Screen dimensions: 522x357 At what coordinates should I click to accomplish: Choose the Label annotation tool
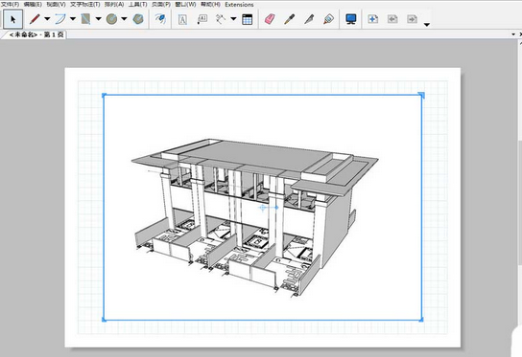(202, 19)
